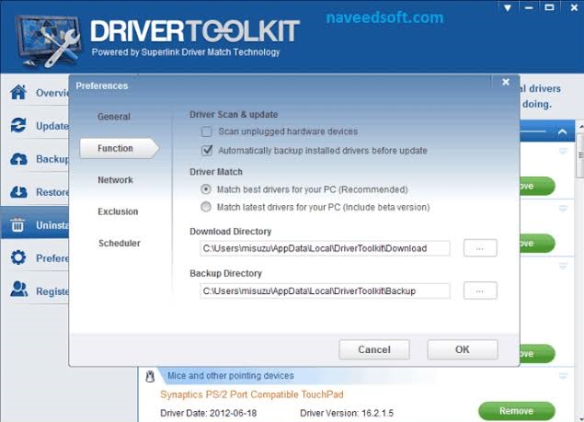This screenshot has width=584, height=422.
Task: Close the Preferences dialog with the X
Action: [x=506, y=82]
